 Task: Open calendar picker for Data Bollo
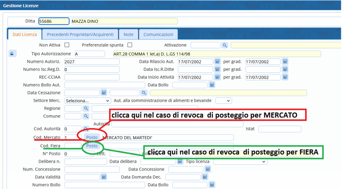click(212, 85)
